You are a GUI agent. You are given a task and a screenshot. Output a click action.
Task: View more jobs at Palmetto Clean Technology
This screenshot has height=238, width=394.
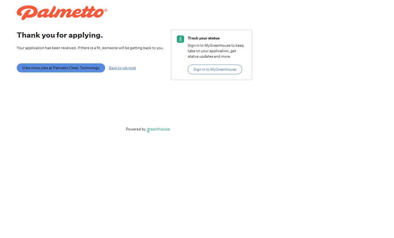click(61, 68)
